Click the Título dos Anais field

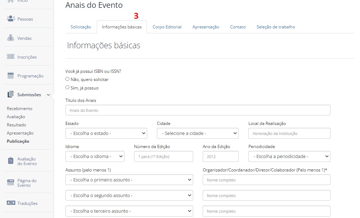[x=198, y=110]
